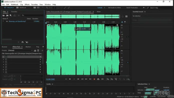
Task: Select the Bouncep..ort Sounds.mp3 file
Action: [17, 21]
